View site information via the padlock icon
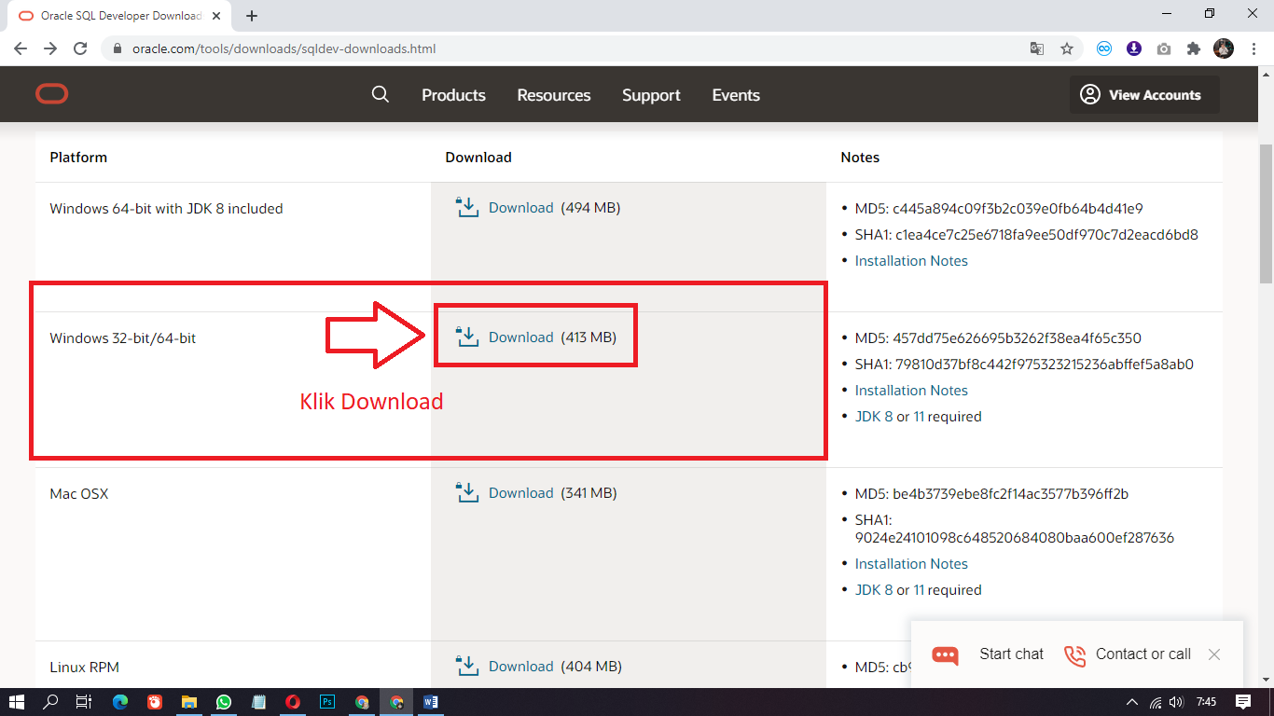This screenshot has width=1274, height=716. pyautogui.click(x=118, y=48)
